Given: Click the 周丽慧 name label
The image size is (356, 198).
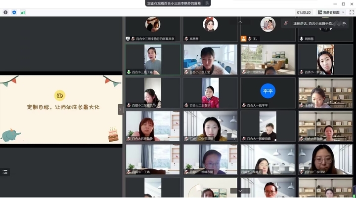Looking at the screenshot, I should [309, 39].
